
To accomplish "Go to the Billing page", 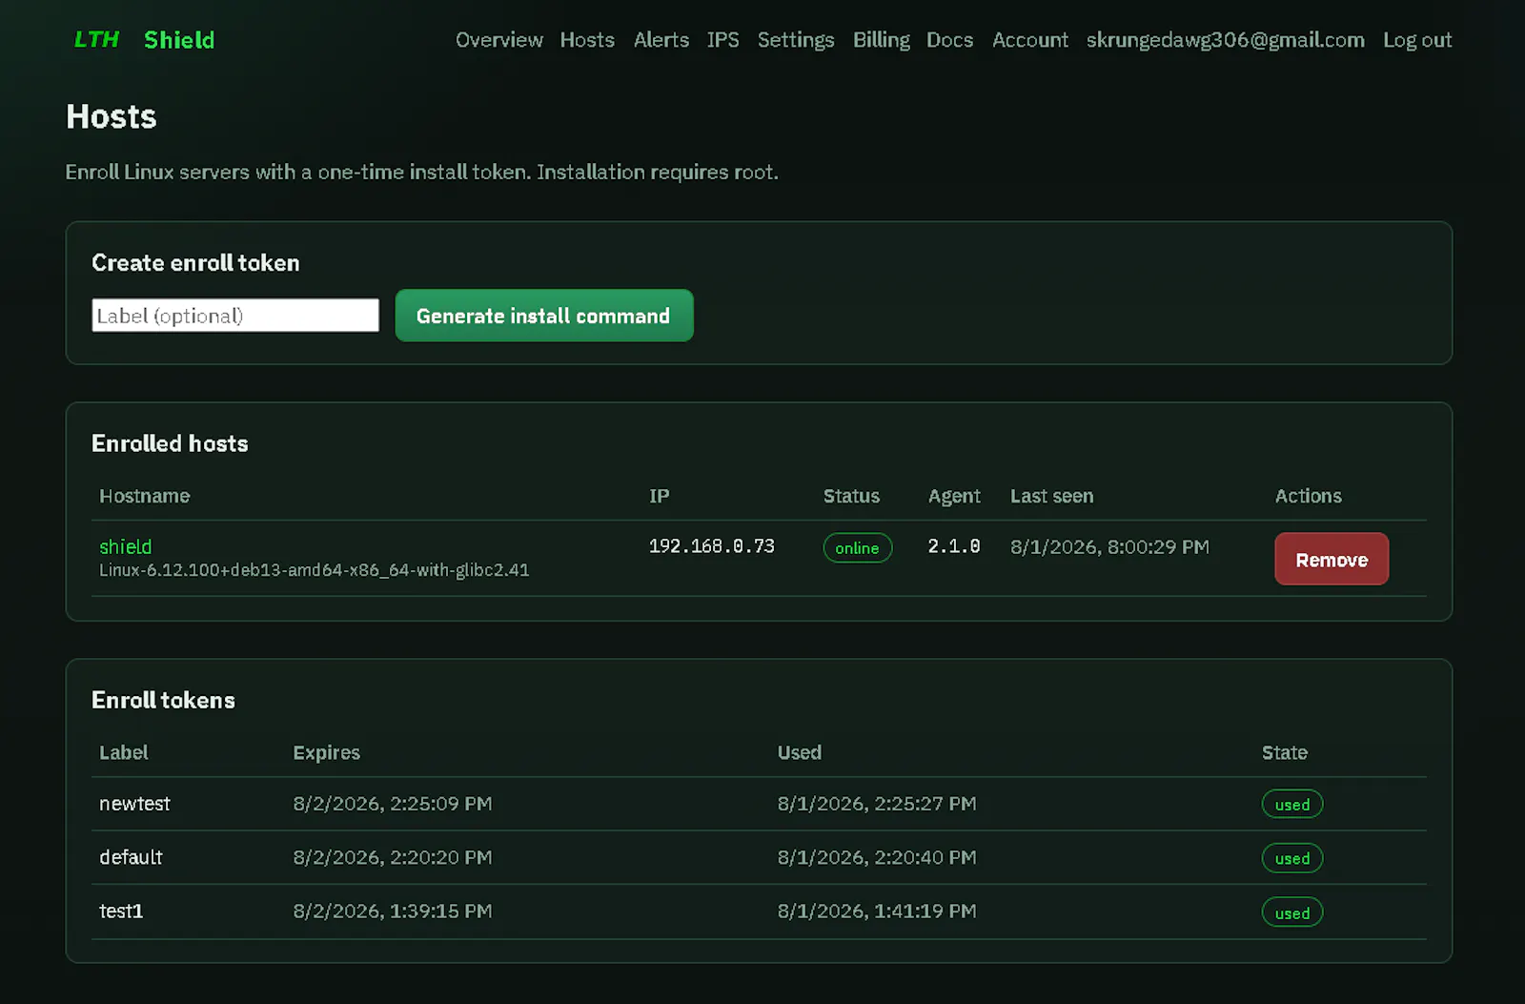I will pos(881,40).
